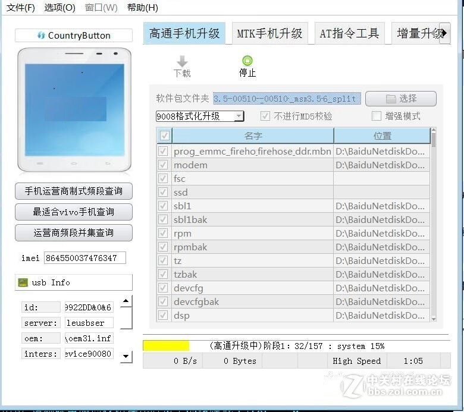The height and width of the screenshot is (412, 464).
Task: Uncheck the modem row checkbox
Action: pos(163,165)
